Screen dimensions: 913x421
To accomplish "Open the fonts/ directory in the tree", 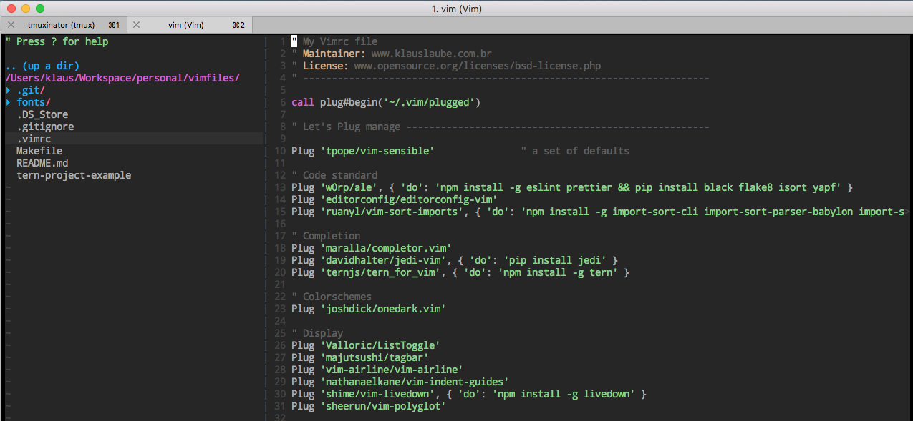I will (34, 102).
